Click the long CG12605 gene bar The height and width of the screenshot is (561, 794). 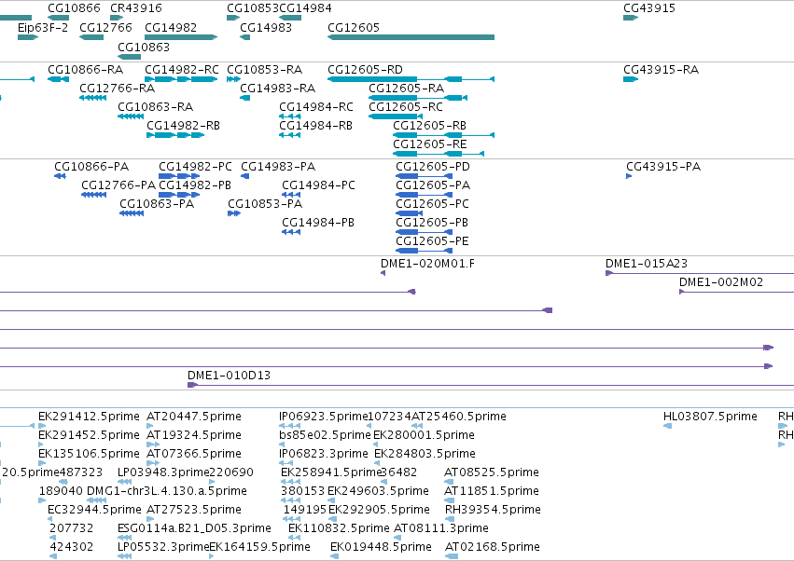pyautogui.click(x=411, y=37)
